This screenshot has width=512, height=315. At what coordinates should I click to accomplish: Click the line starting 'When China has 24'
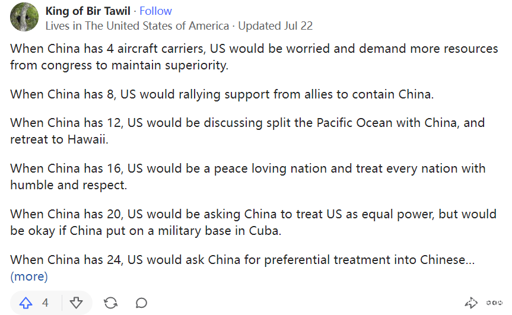pyautogui.click(x=243, y=260)
